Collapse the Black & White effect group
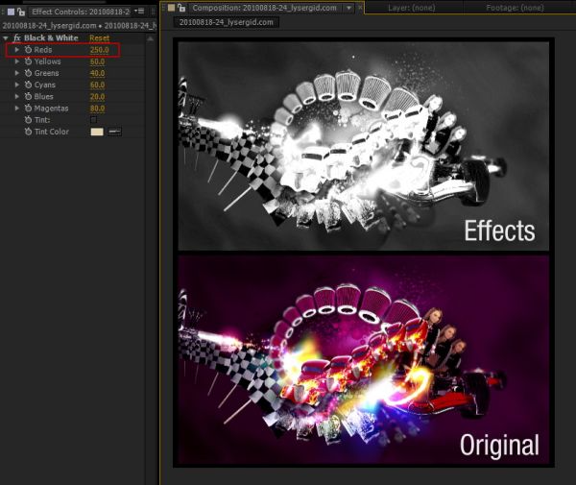 click(x=6, y=37)
